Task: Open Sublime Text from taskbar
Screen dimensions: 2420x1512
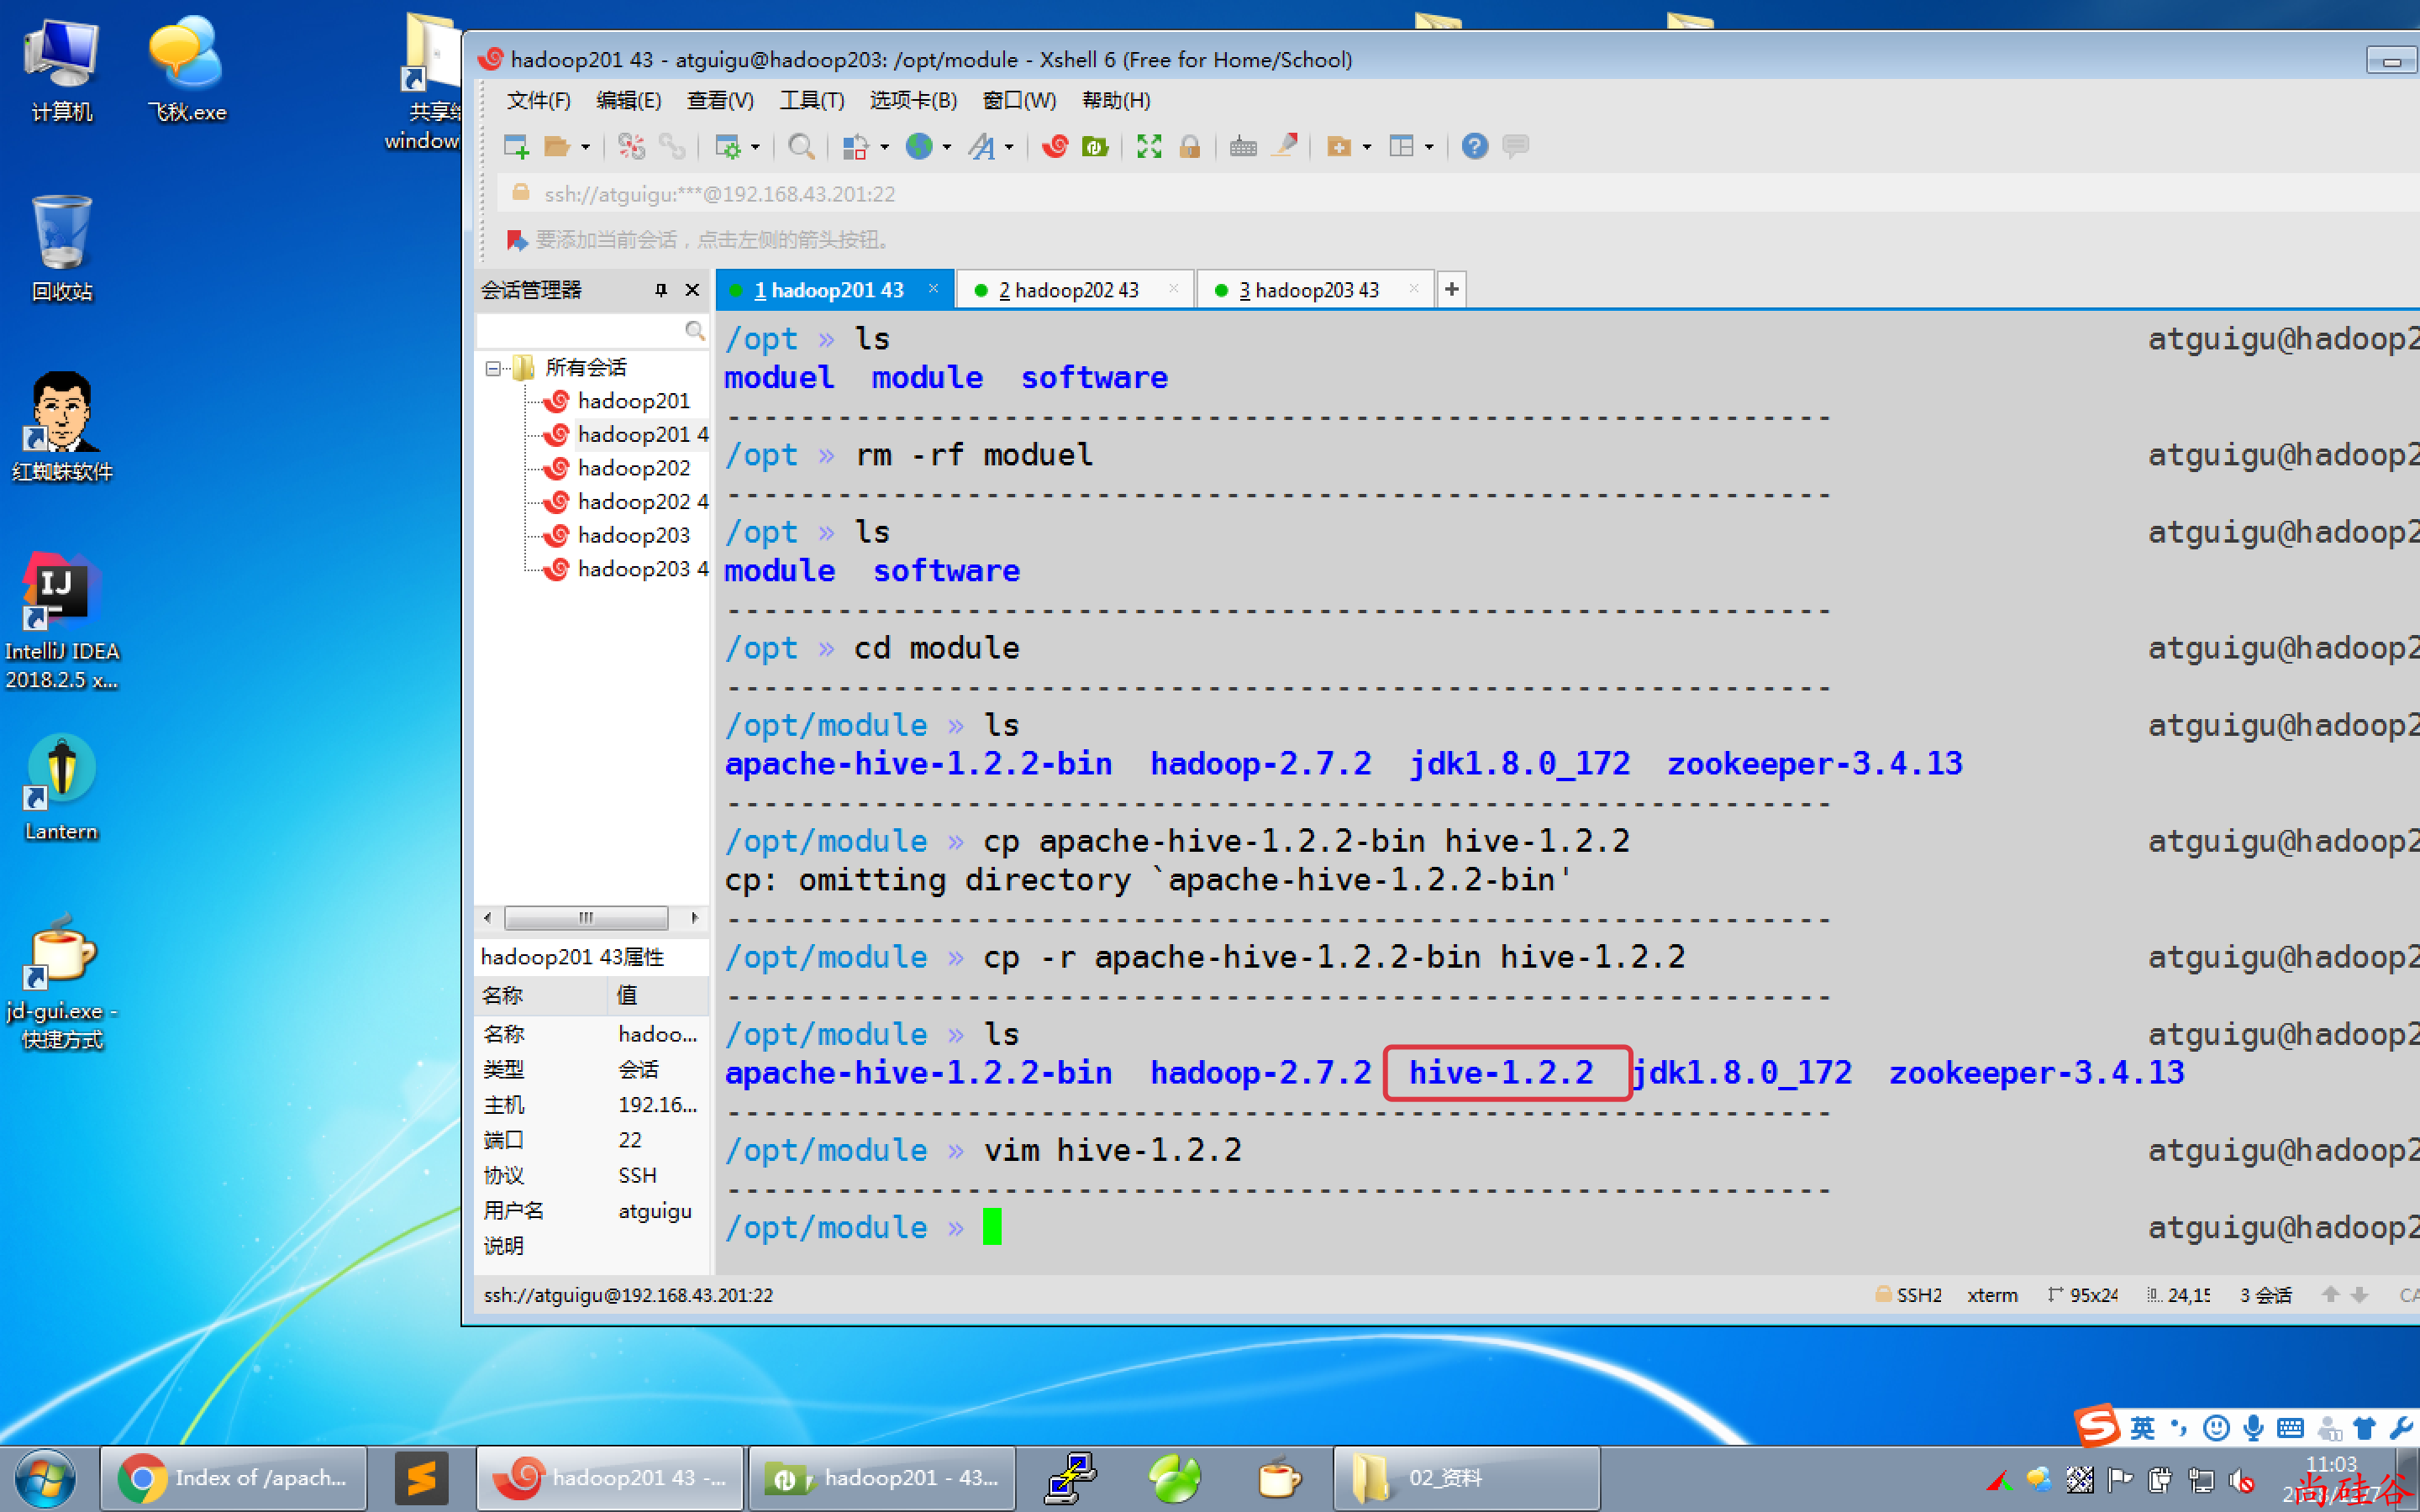Action: (421, 1478)
